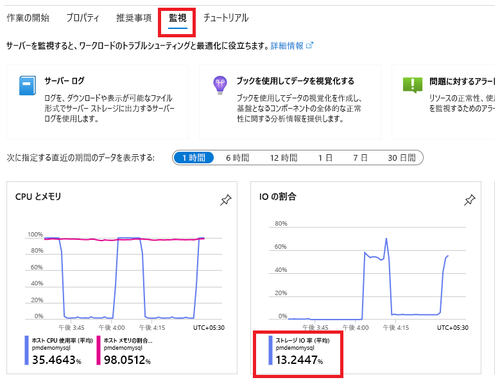The height and width of the screenshot is (389, 500).
Task: Select the 1 日 time range
Action: coord(325,158)
